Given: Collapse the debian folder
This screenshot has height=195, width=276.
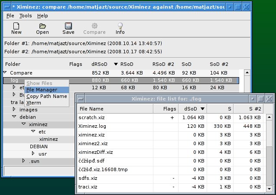Looking at the screenshot, I should click(x=14, y=117).
